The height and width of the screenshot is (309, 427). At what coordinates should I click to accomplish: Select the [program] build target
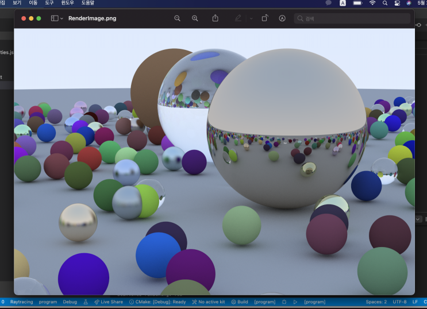pyautogui.click(x=265, y=302)
